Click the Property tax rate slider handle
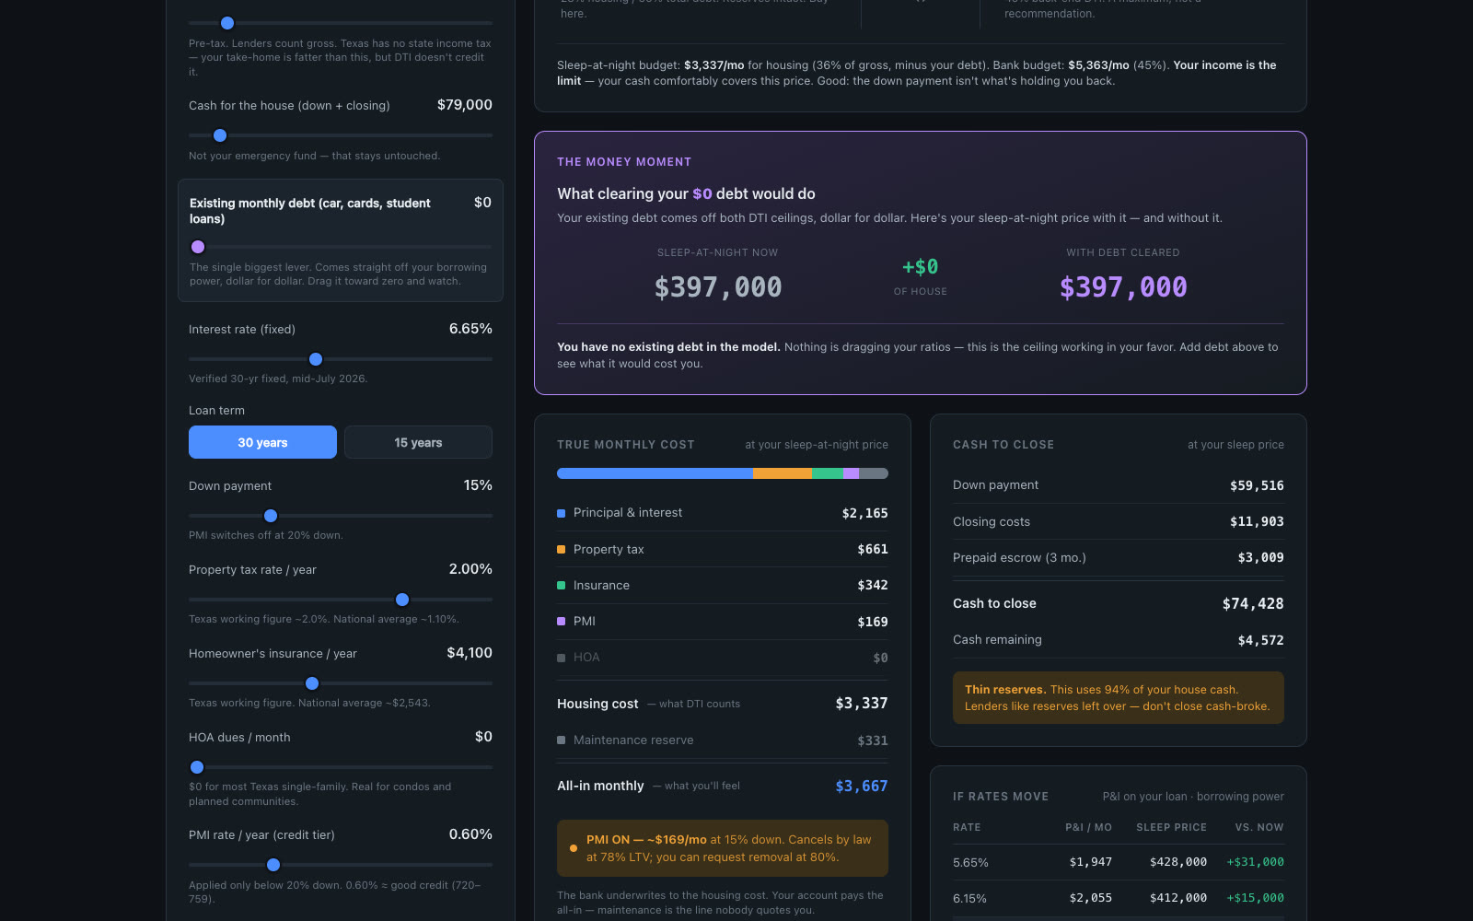Screen dimensions: 1473x921 (402, 600)
